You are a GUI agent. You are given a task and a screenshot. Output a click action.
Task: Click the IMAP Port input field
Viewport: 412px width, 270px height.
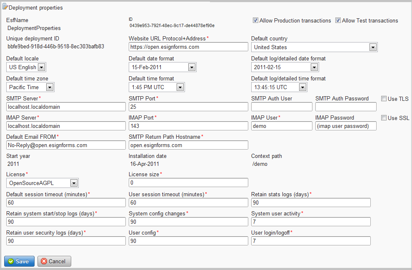tap(188, 126)
